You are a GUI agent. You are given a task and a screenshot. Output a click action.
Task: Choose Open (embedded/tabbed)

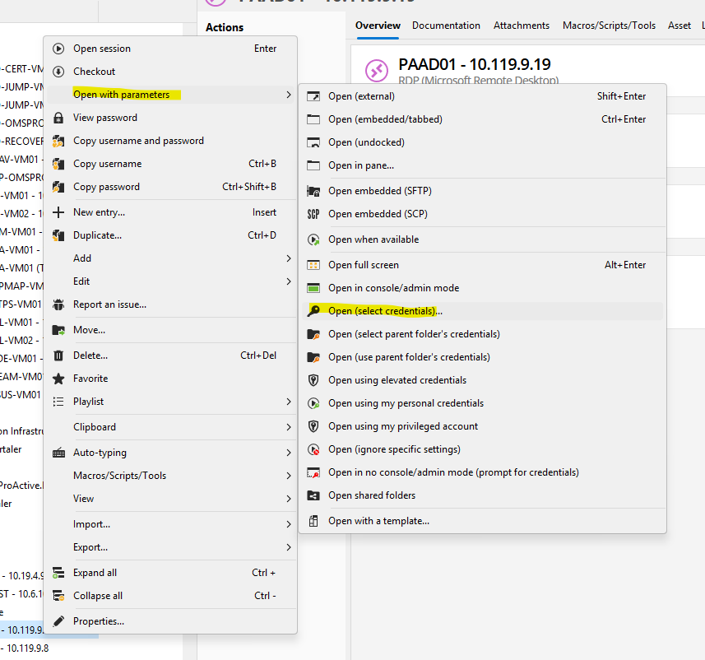coord(482,119)
